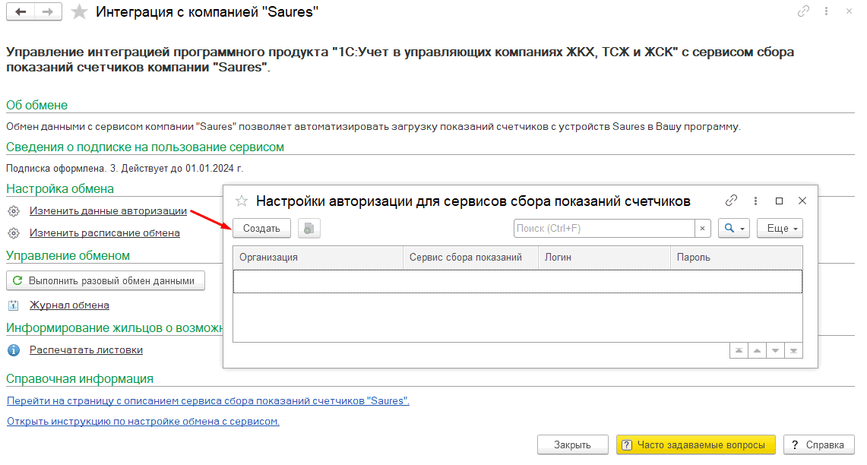The width and height of the screenshot is (867, 465).
Task: Sort by 'Сервис сборa показаний' column header
Action: click(x=470, y=257)
